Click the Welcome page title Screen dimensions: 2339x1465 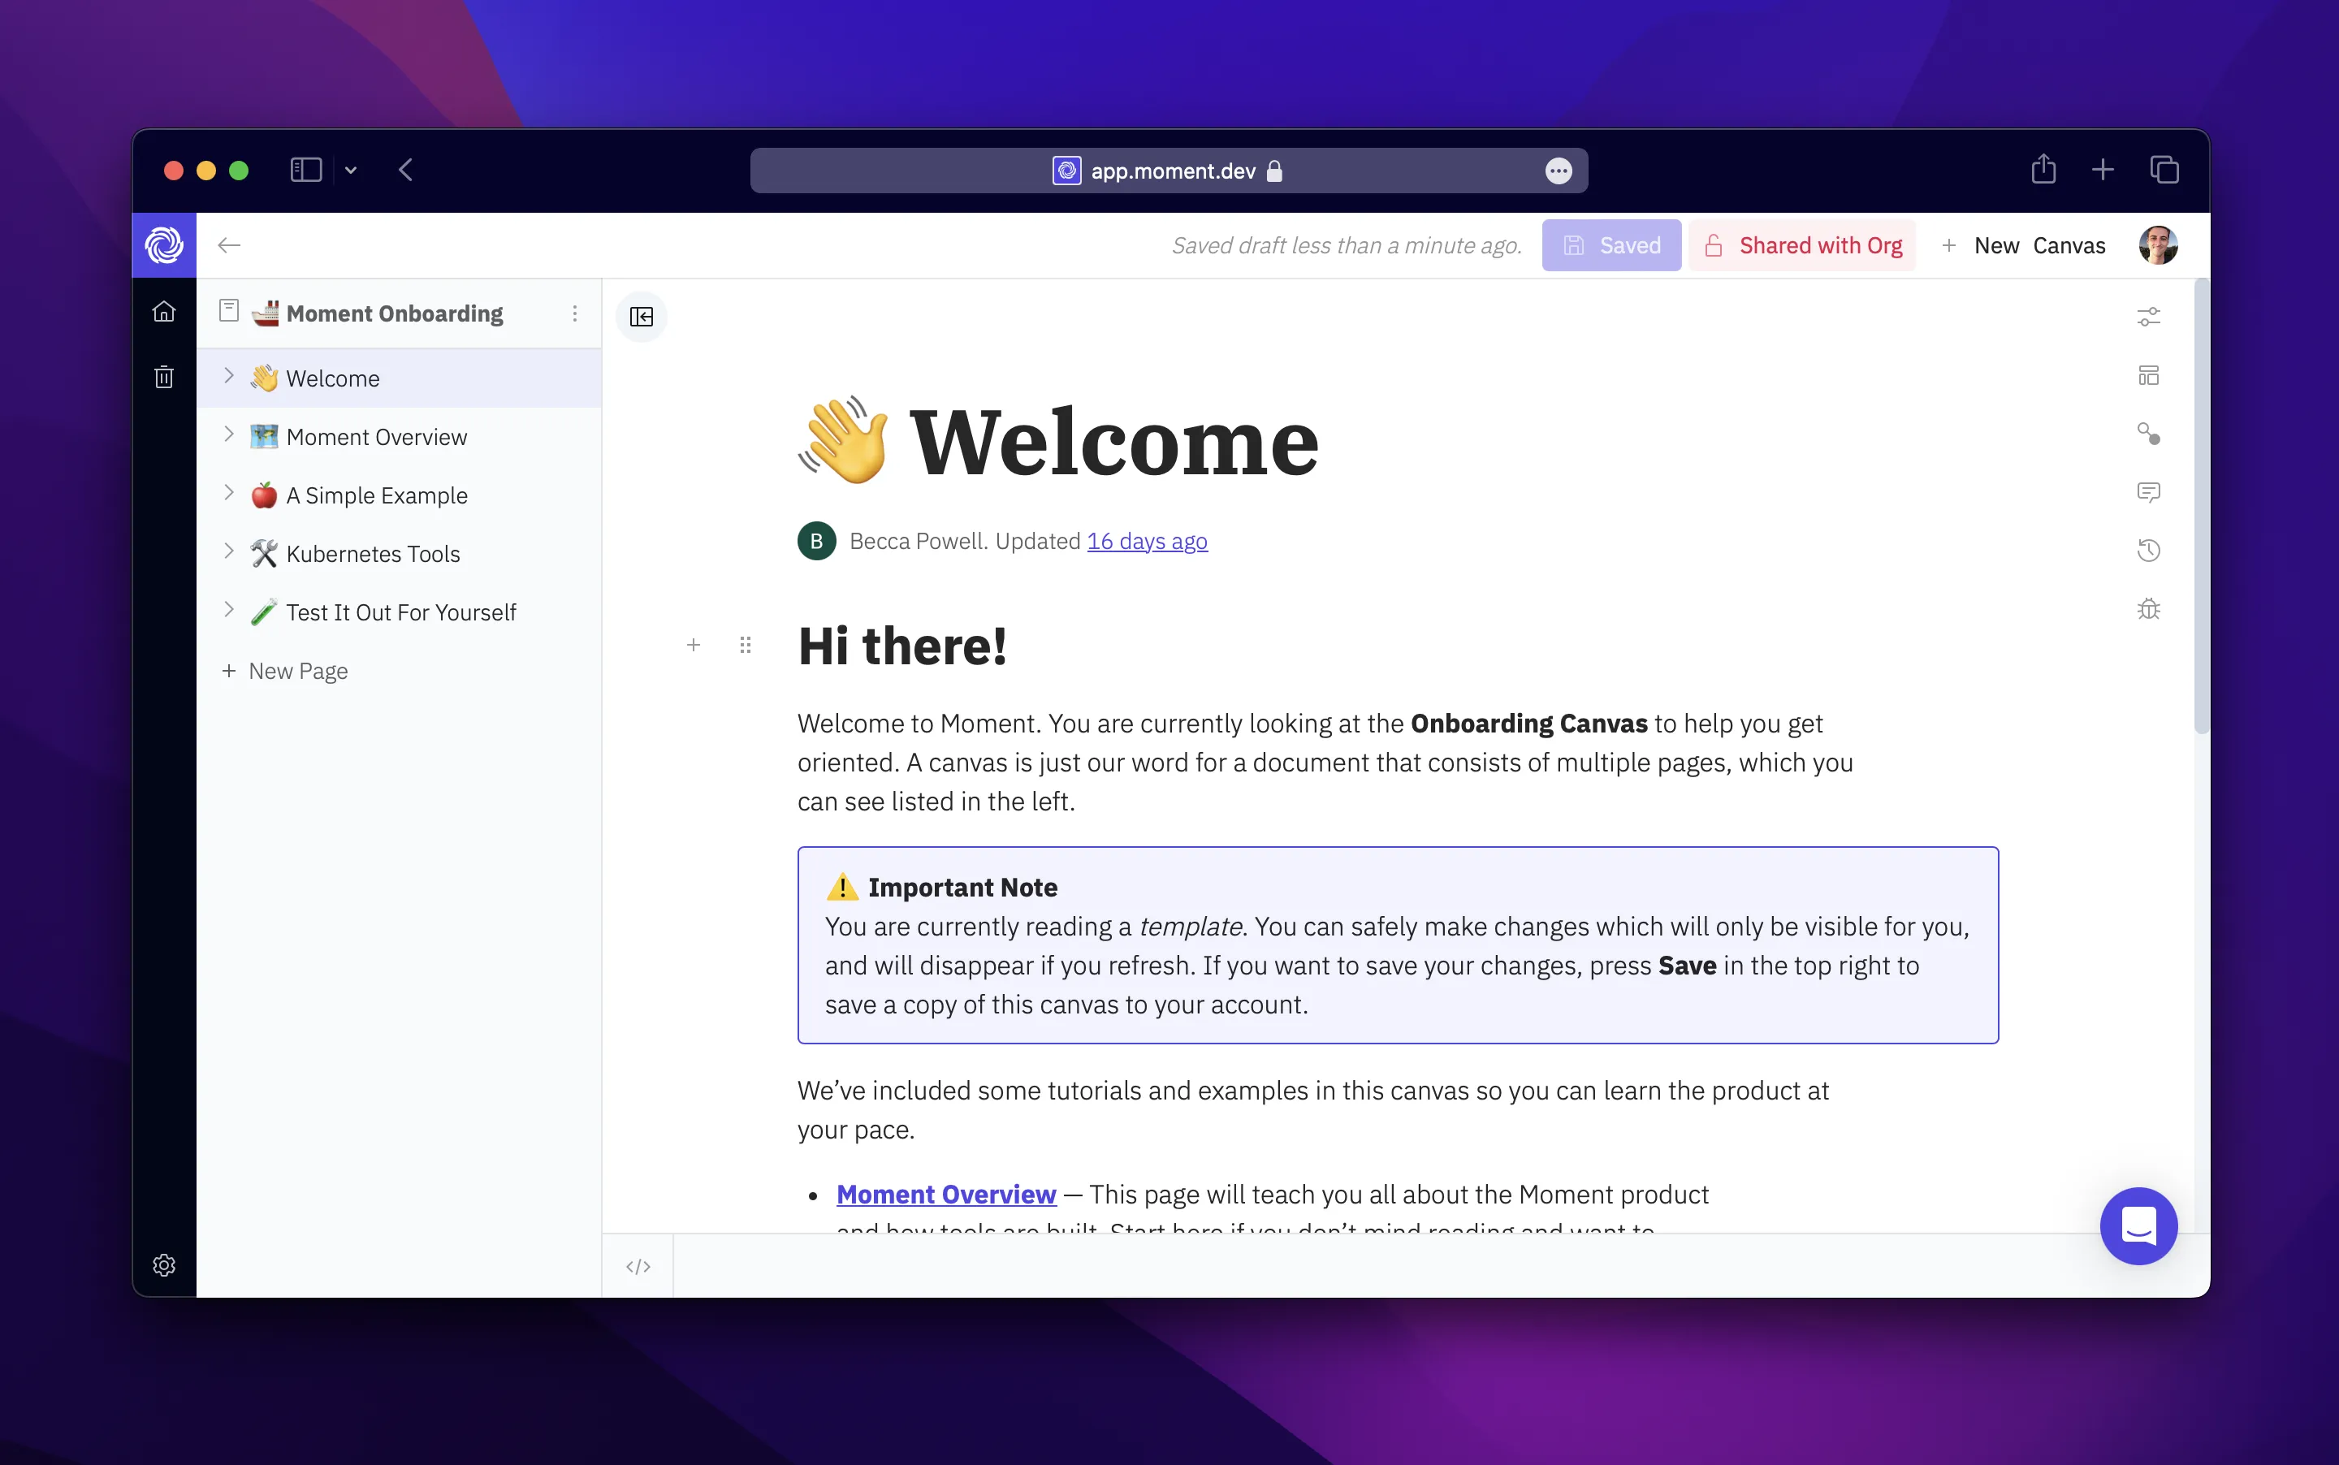pos(1114,442)
